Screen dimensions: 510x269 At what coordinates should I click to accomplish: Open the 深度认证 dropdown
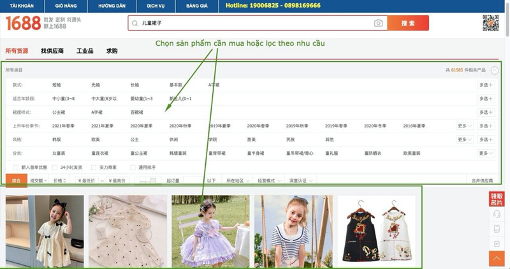pos(301,180)
